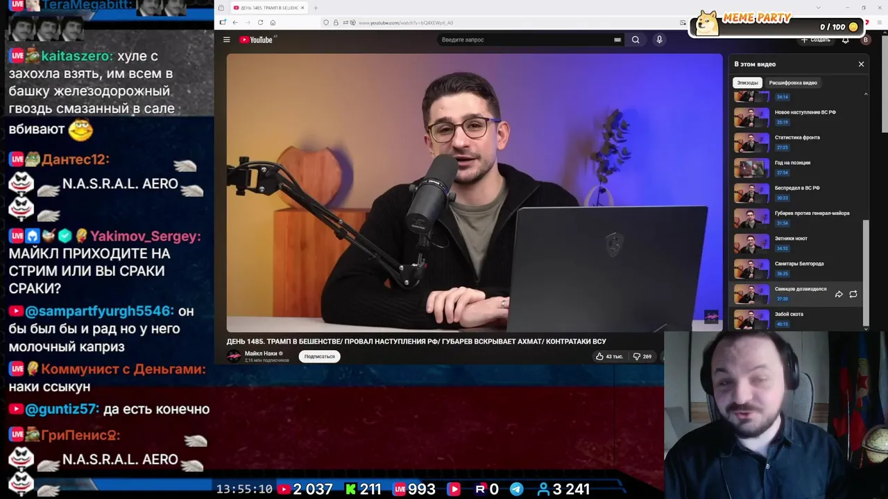888x499 pixels.
Task: Click the 25:19 timestamp
Action: tap(783, 122)
